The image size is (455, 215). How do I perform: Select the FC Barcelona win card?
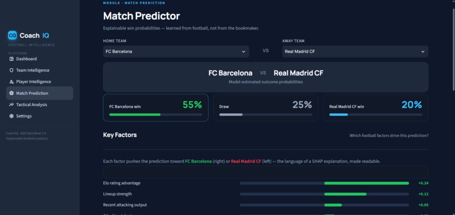coord(156,108)
